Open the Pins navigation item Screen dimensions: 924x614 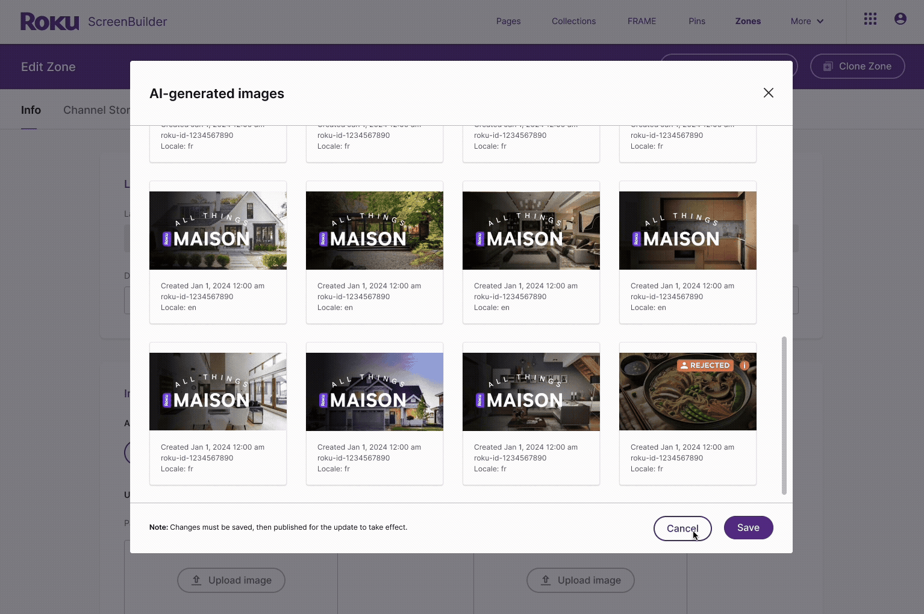point(697,21)
